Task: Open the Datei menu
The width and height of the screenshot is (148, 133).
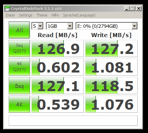Action: (x=10, y=15)
